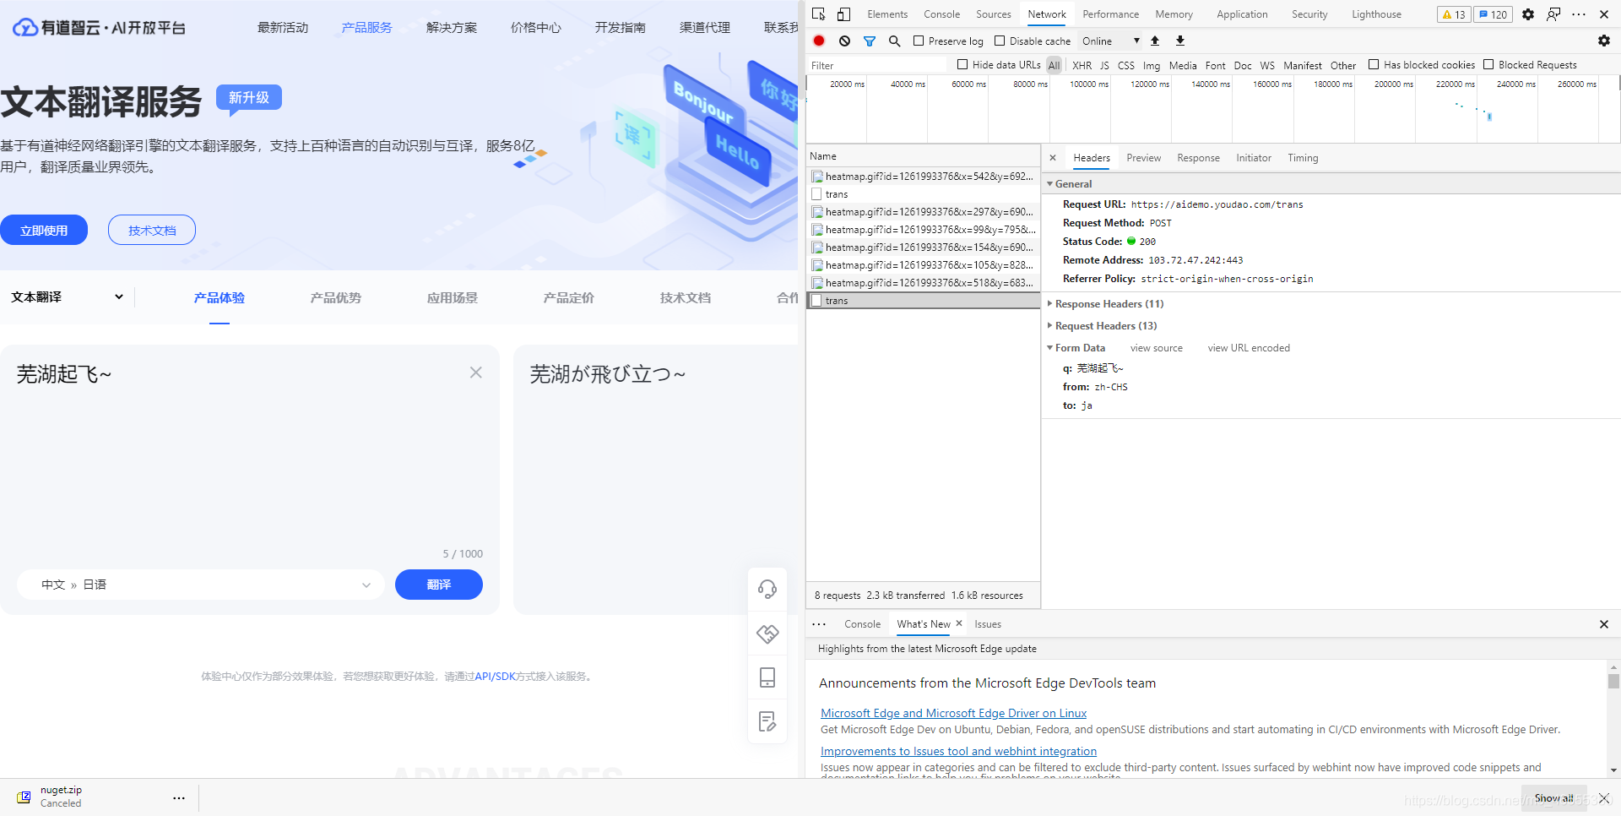The image size is (1621, 816).
Task: Open the Response tab of request
Action: pyautogui.click(x=1198, y=158)
